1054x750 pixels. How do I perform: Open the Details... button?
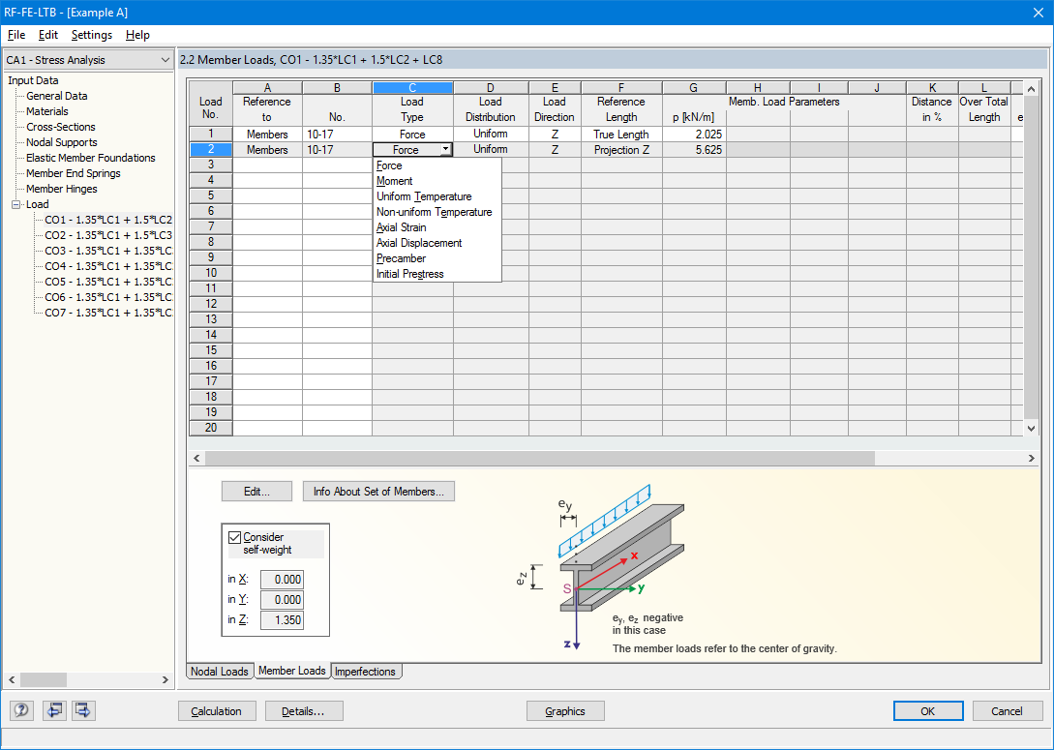[x=304, y=711]
